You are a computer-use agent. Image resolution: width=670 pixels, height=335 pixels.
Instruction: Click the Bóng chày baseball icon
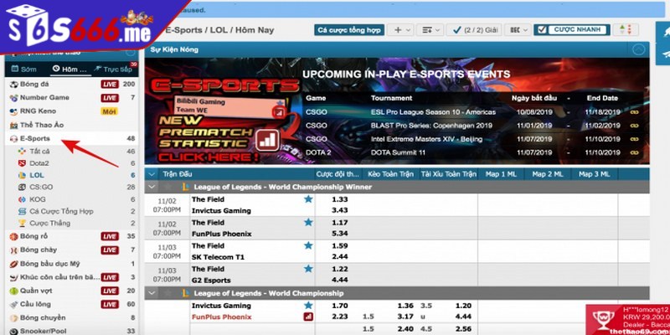pos(14,250)
